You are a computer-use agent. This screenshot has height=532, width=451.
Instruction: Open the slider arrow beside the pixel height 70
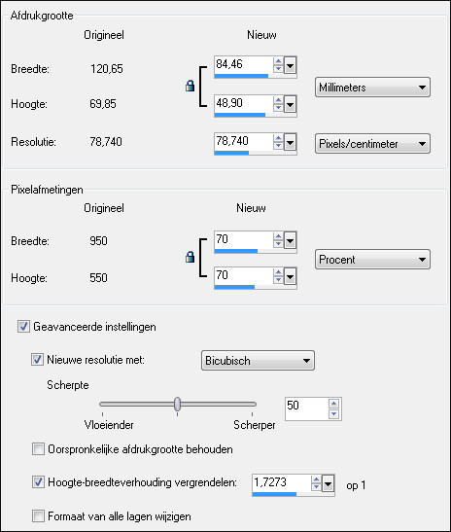290,276
